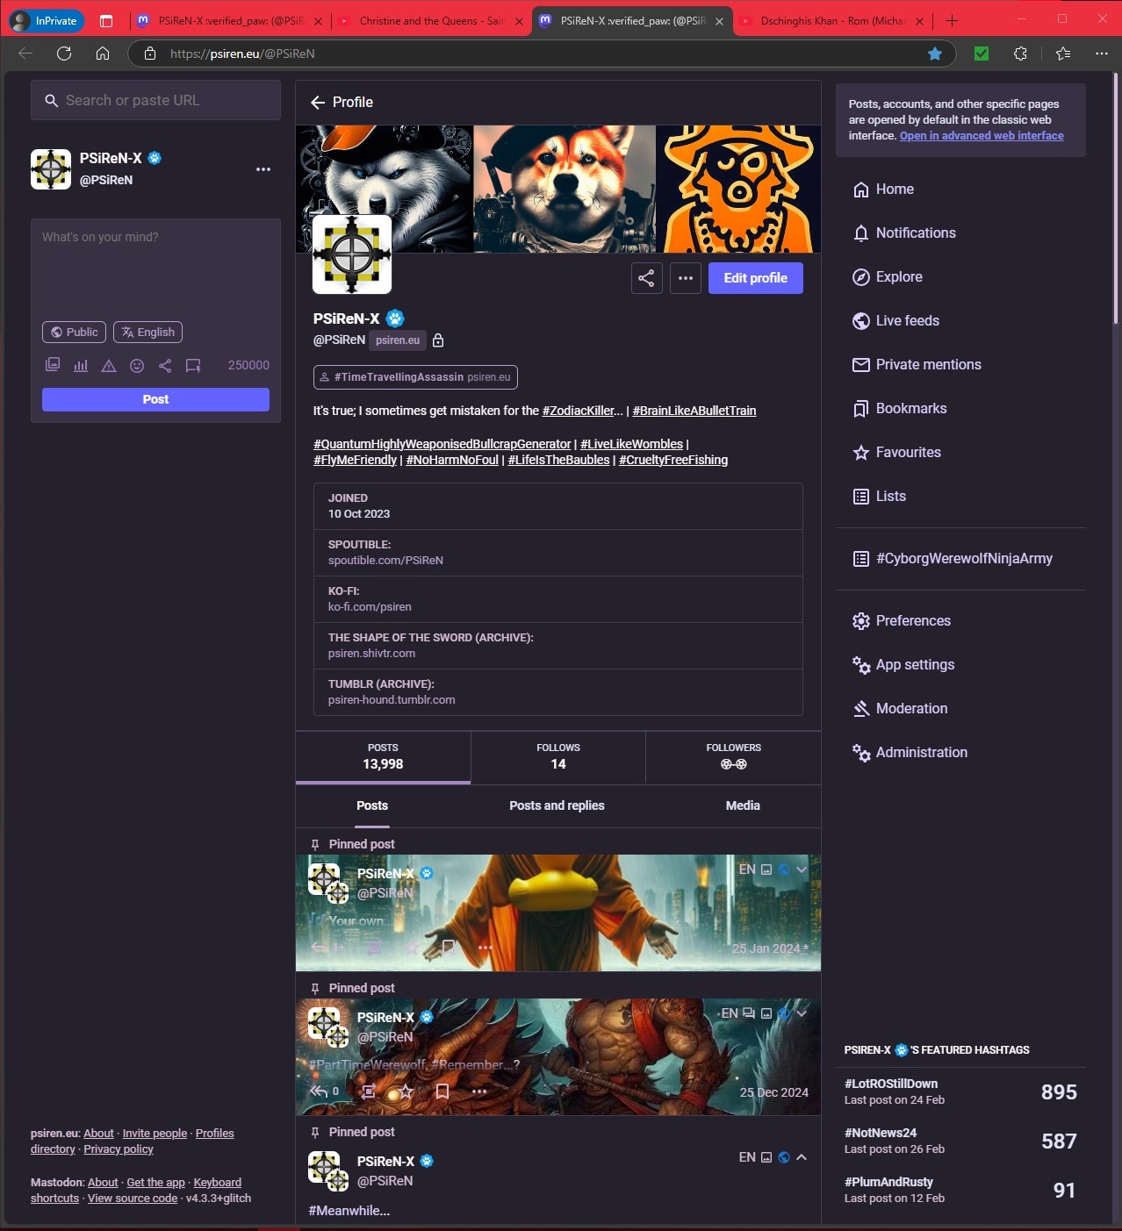Open Notifications in the sidebar
The width and height of the screenshot is (1122, 1231).
pyautogui.click(x=904, y=233)
